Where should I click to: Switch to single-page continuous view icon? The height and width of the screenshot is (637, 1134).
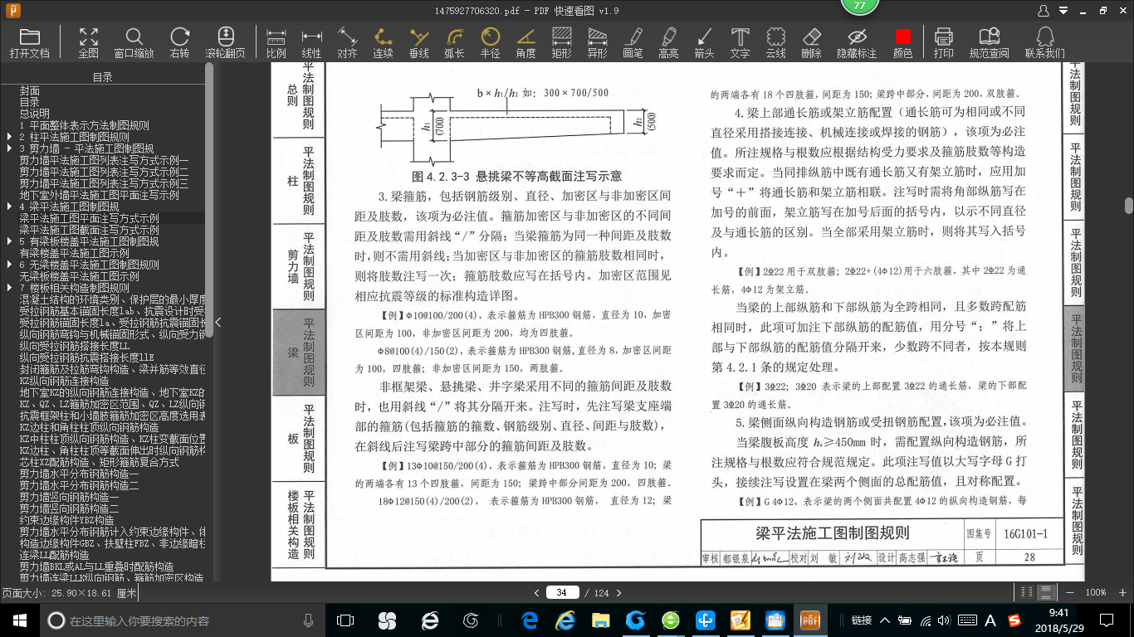click(x=1047, y=592)
